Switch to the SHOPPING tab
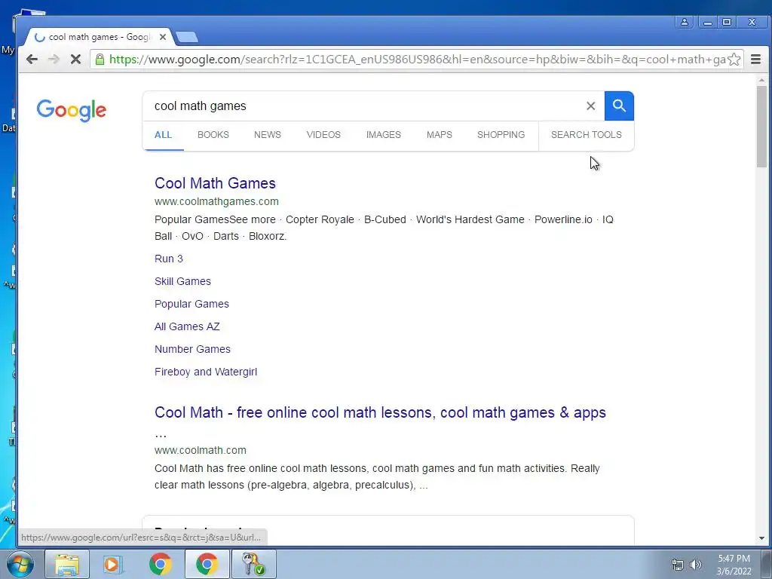The height and width of the screenshot is (579, 772). 501,135
